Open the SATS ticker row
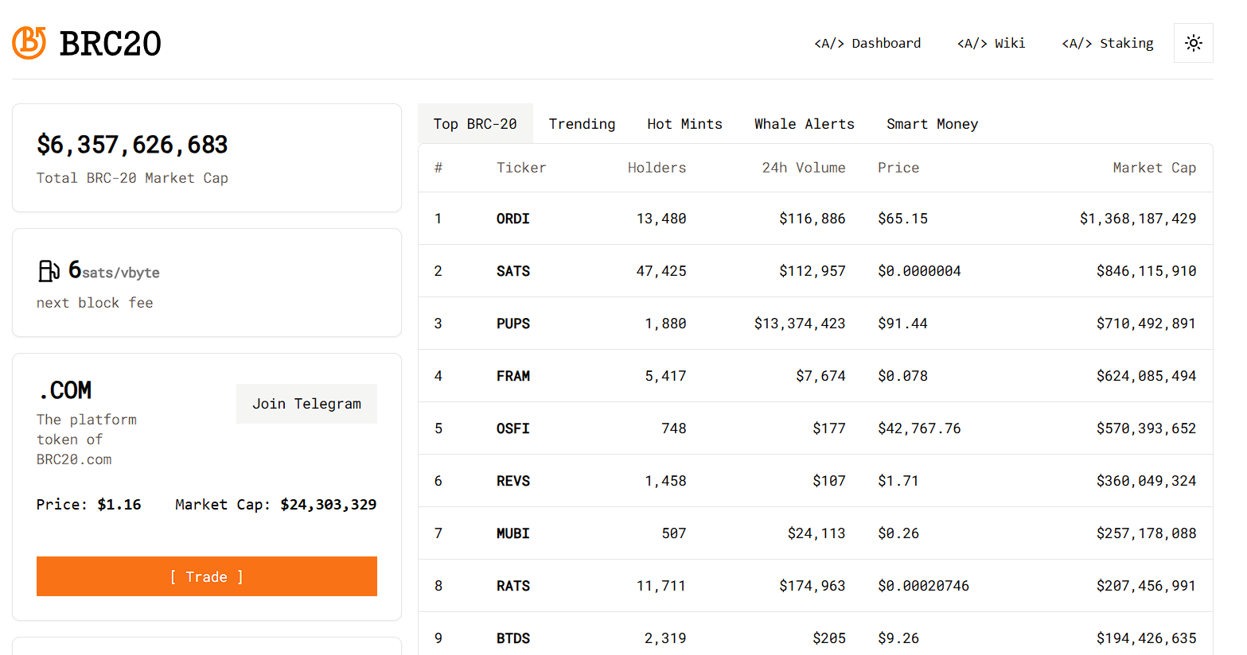 click(816, 271)
